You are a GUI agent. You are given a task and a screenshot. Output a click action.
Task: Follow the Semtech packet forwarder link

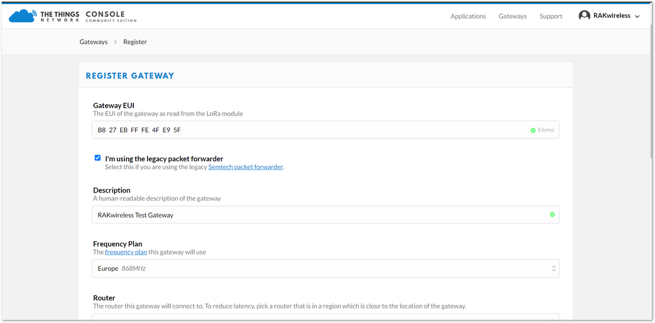pyautogui.click(x=245, y=167)
